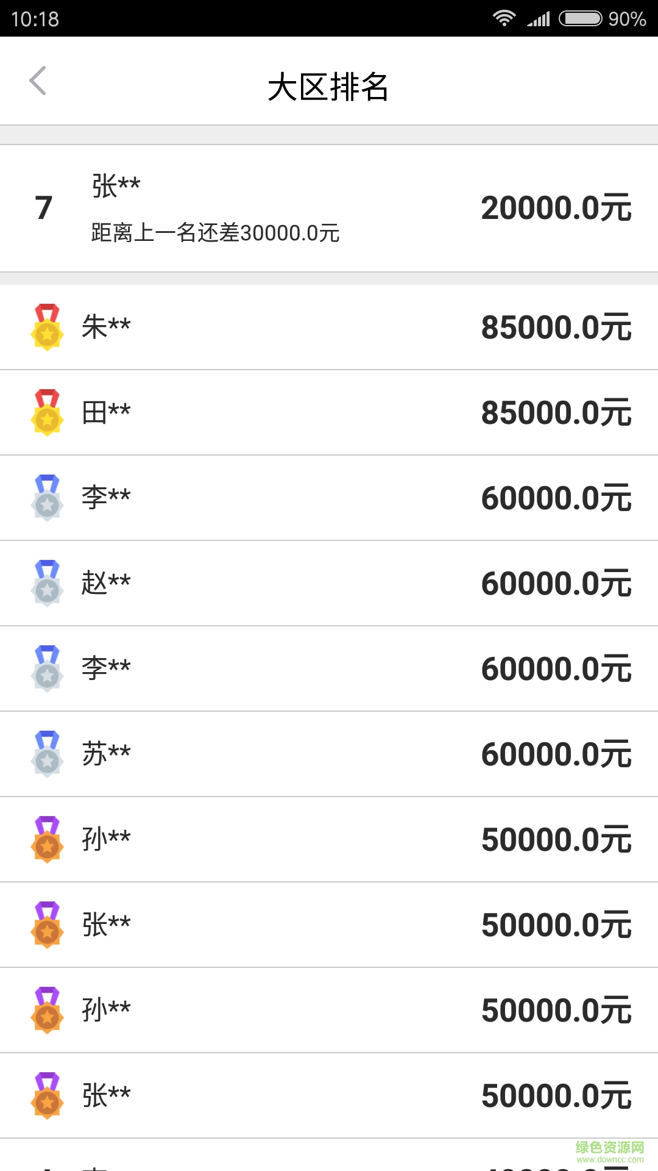
Task: Select the 85000.0元 amount in 朱** row
Action: (x=556, y=328)
